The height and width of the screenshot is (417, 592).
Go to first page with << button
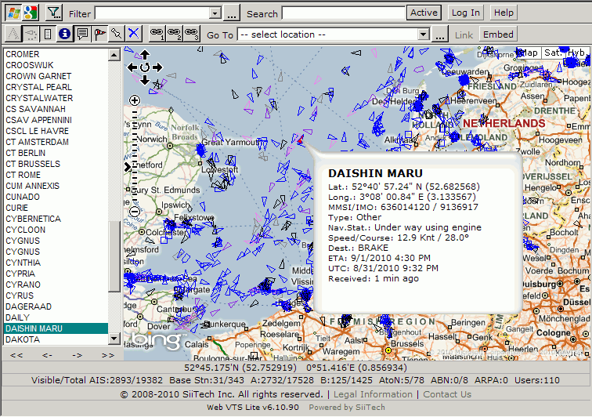16,355
